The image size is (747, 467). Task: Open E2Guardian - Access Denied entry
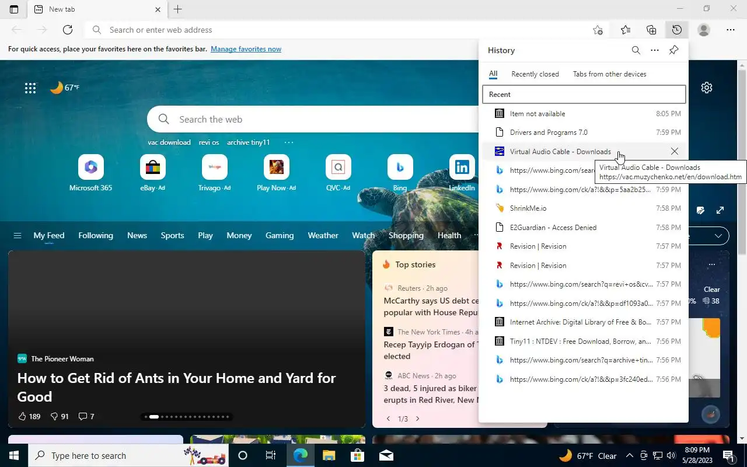tap(584, 227)
